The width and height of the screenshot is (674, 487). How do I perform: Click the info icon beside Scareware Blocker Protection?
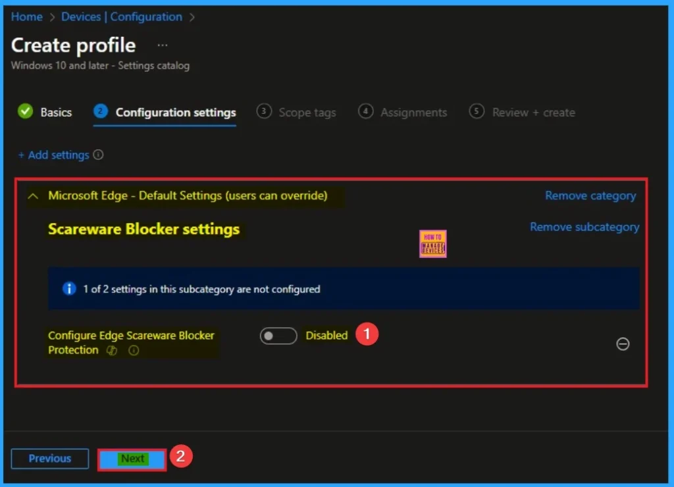point(134,350)
